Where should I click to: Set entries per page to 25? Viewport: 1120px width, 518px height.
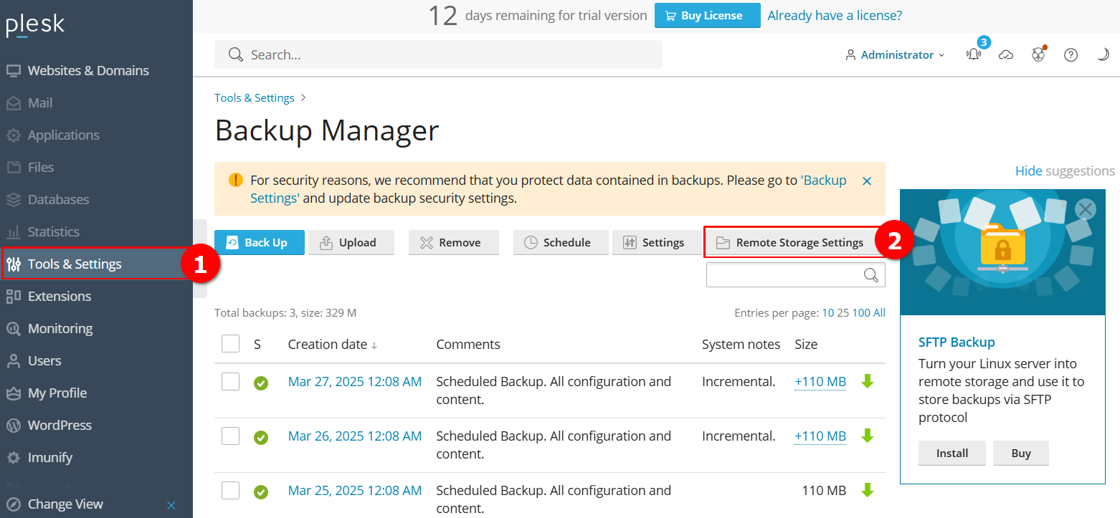(x=843, y=313)
